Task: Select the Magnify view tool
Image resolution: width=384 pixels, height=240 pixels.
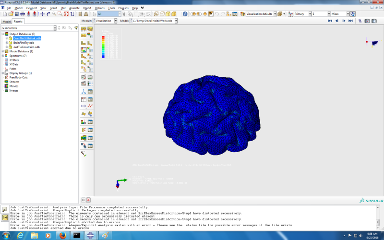Action: point(54,14)
